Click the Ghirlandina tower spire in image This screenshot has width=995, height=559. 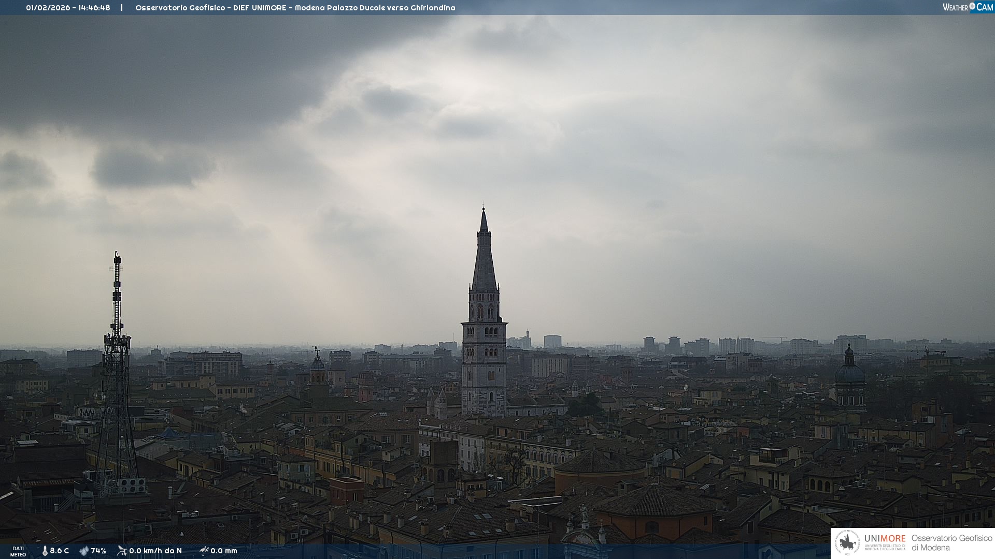click(484, 259)
